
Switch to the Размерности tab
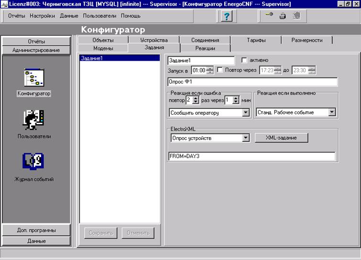pos(307,40)
